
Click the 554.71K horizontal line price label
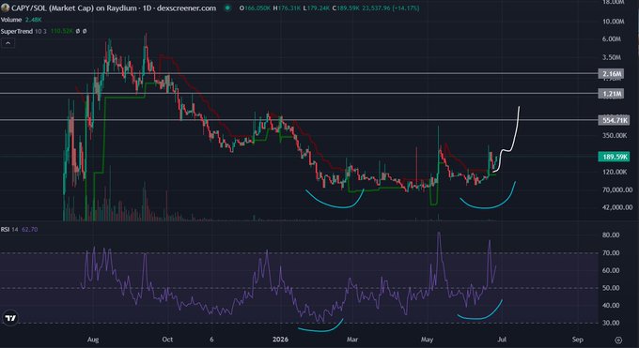tap(615, 120)
